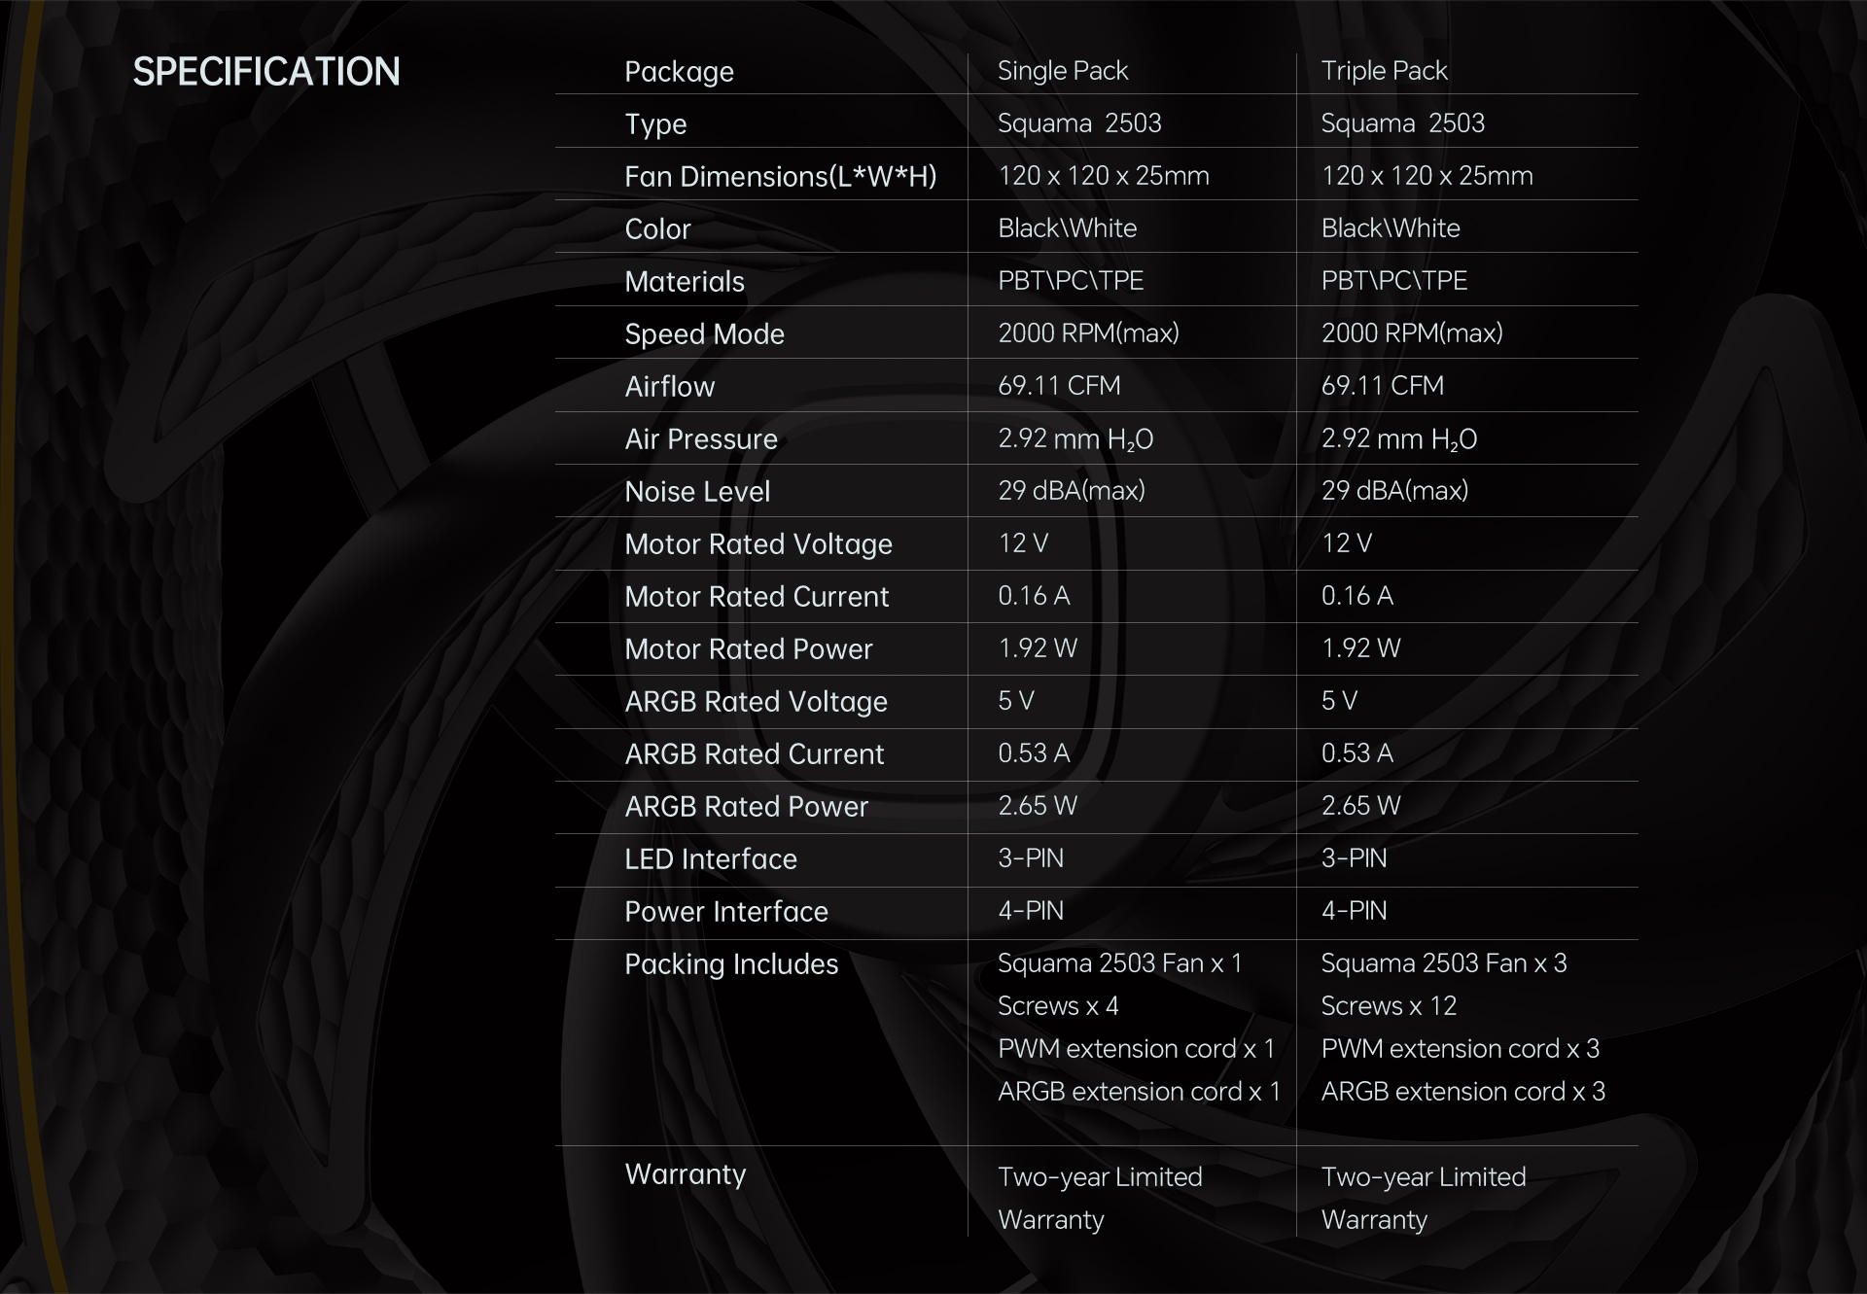Click the Single Pack column header
Screen dimensions: 1867x1294
pos(1062,71)
